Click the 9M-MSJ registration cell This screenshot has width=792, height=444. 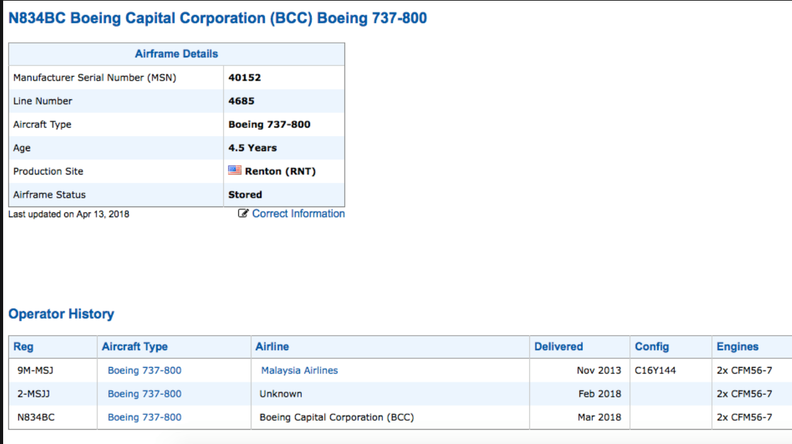(35, 370)
